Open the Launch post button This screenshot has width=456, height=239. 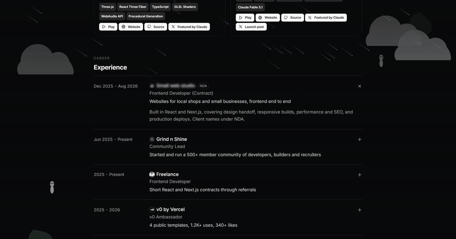251,27
